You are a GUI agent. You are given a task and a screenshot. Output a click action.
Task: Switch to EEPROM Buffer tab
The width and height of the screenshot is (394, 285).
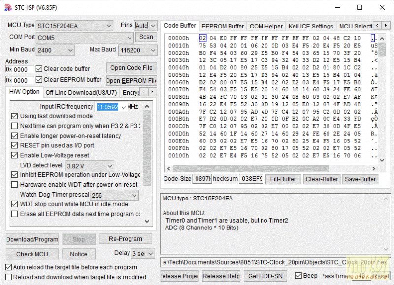pos(222,26)
